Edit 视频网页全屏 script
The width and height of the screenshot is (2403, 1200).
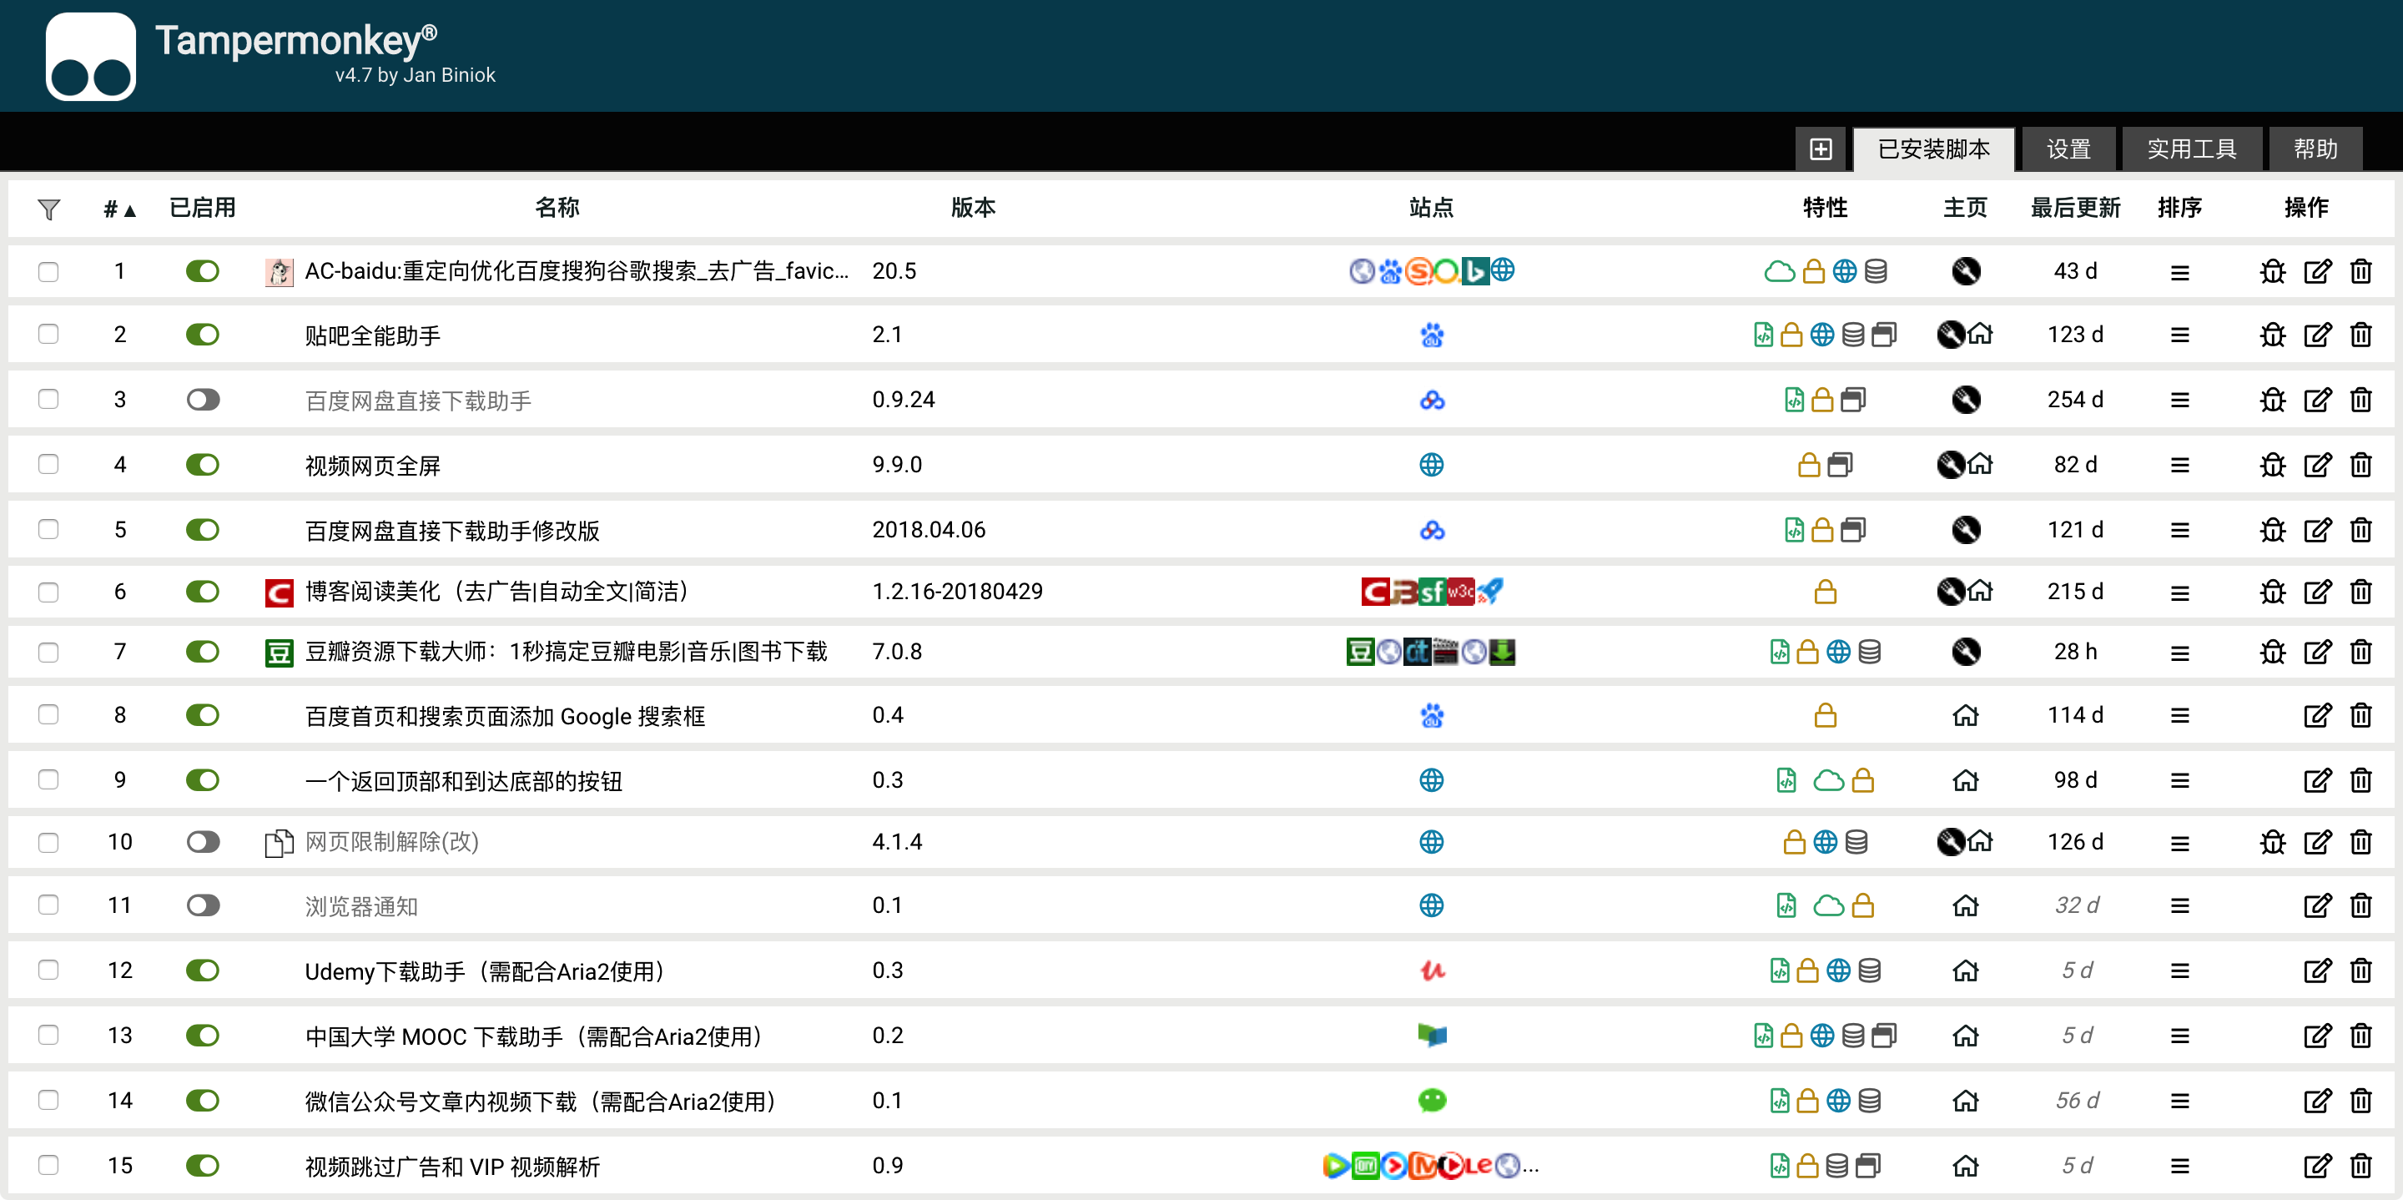coord(2318,465)
